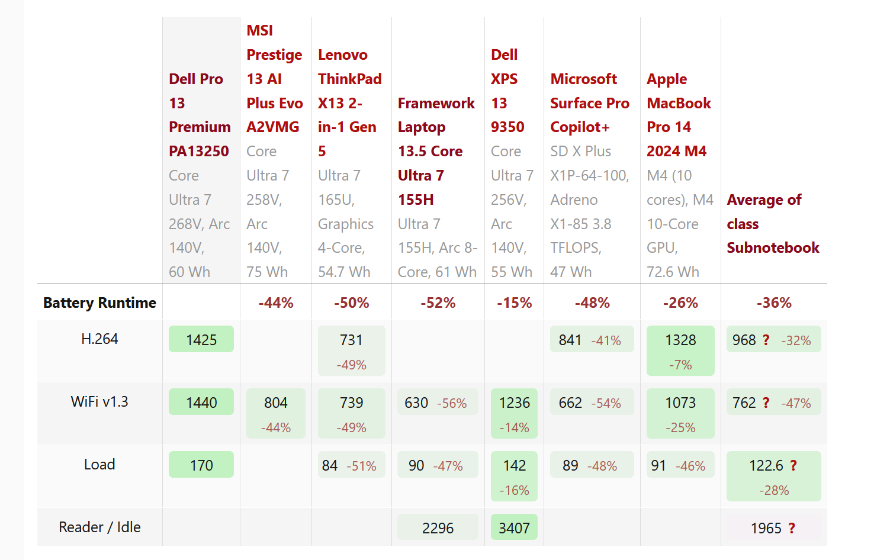Click the 1236 WiFi value for Dell XPS
Viewport: 874px width, 560px height.
coord(514,403)
